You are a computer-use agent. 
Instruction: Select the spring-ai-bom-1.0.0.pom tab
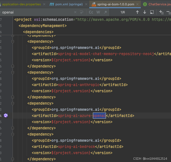pyautogui.click(x=116, y=4)
